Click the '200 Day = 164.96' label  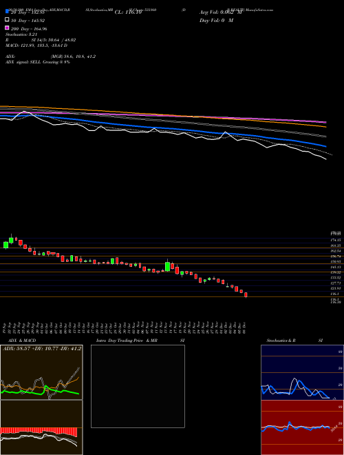(29, 29)
